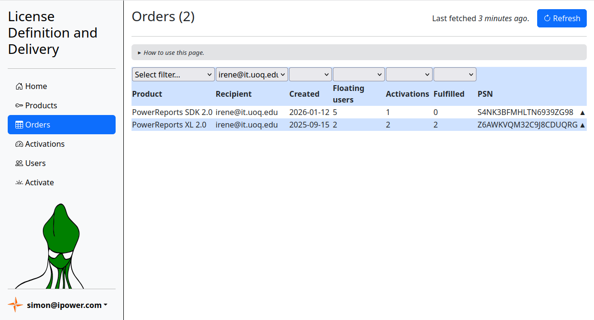Click the Activate sunrise icon
Screen dimensions: 594x320
[x=19, y=183]
